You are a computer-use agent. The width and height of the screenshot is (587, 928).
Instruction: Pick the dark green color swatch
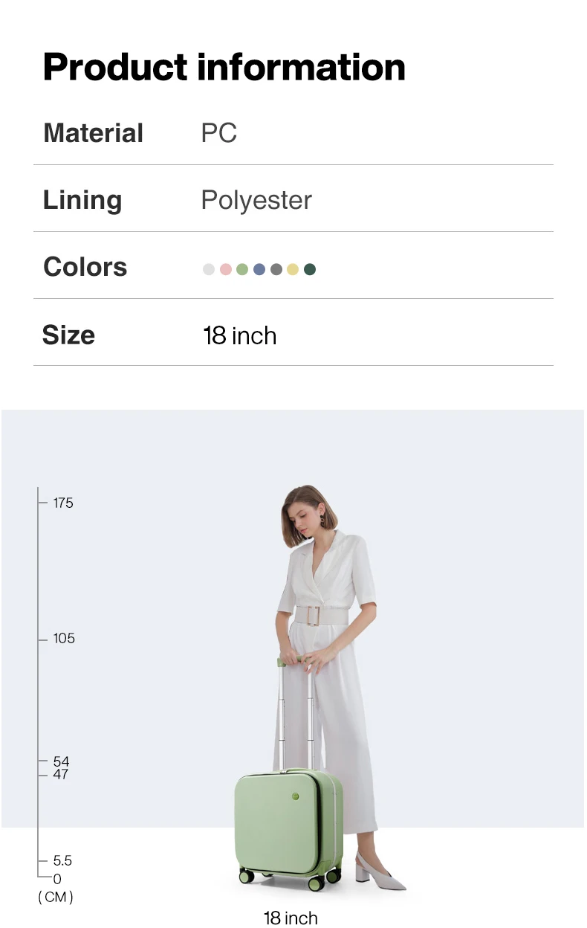(x=310, y=269)
